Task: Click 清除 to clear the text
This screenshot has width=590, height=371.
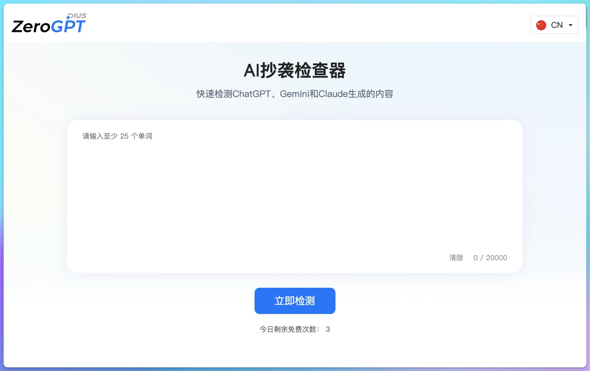Action: 456,258
